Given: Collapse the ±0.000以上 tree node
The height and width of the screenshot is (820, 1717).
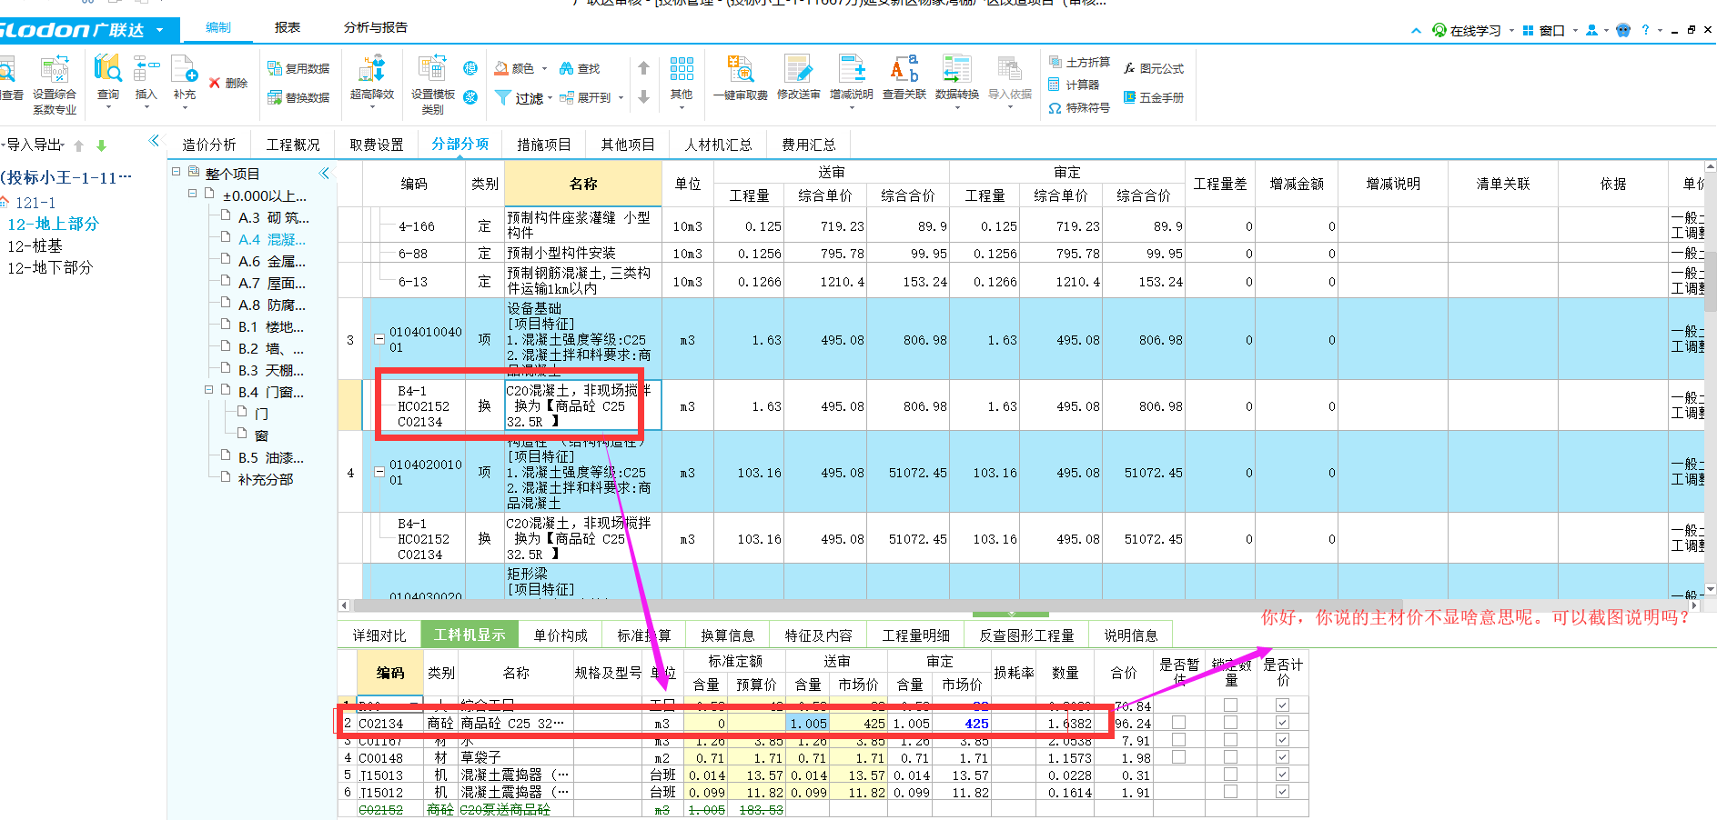Looking at the screenshot, I should tap(192, 194).
